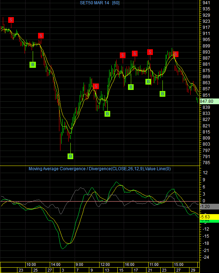Screen dimensions: 219x273
Task: Select the gray MACD value tag -1.20
Action: (209, 207)
